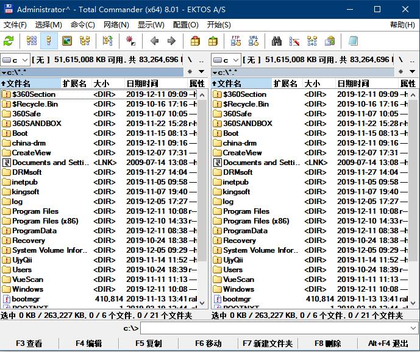Image resolution: width=420 pixels, height=352 pixels.
Task: Open Notepad via the notepad icon
Action: [353, 41]
